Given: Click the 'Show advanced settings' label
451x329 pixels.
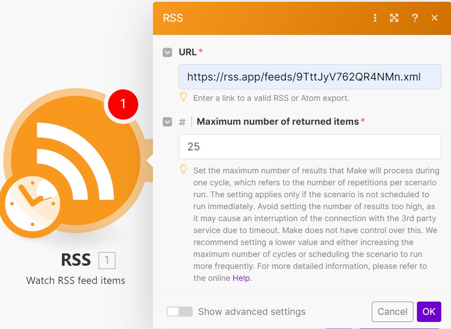Looking at the screenshot, I should click(x=252, y=311).
